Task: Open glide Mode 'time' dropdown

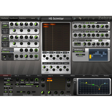Action: (22, 80)
